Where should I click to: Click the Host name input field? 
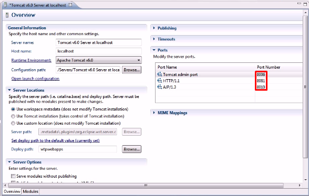point(99,51)
